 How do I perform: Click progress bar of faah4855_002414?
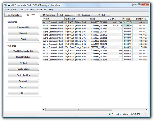(x=127, y=29)
